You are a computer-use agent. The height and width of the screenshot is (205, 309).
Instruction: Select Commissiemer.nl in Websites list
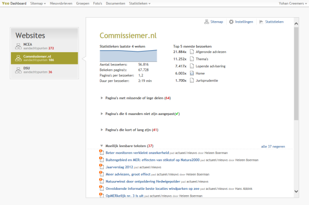[x=44, y=58]
